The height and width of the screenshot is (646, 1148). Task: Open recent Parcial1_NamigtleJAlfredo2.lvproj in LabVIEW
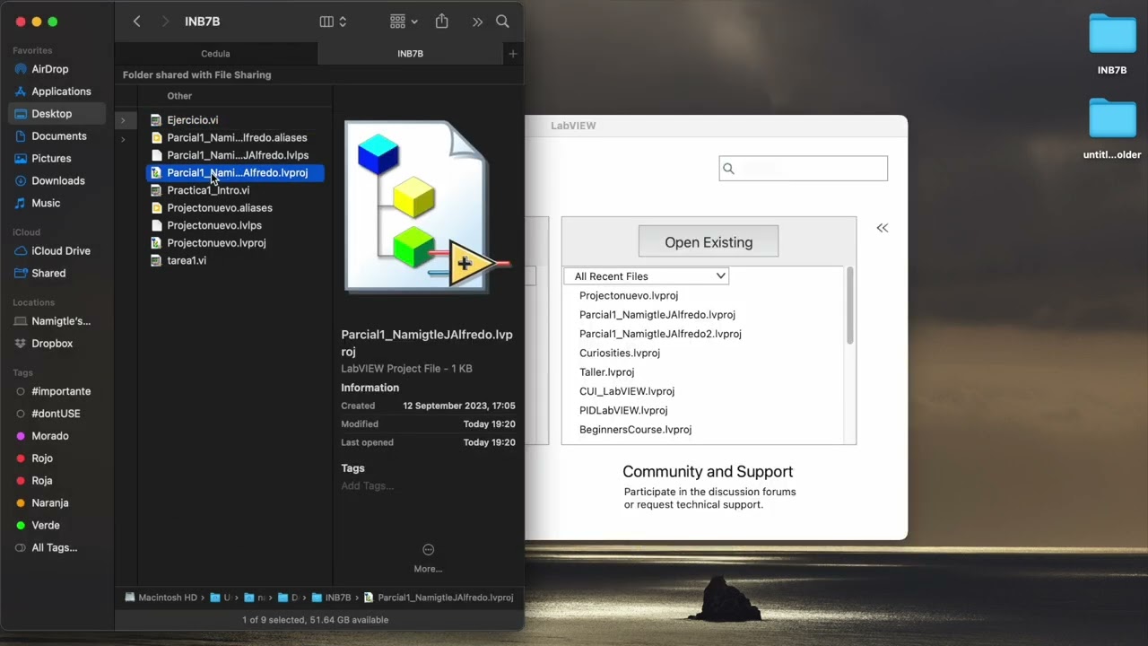tap(660, 334)
